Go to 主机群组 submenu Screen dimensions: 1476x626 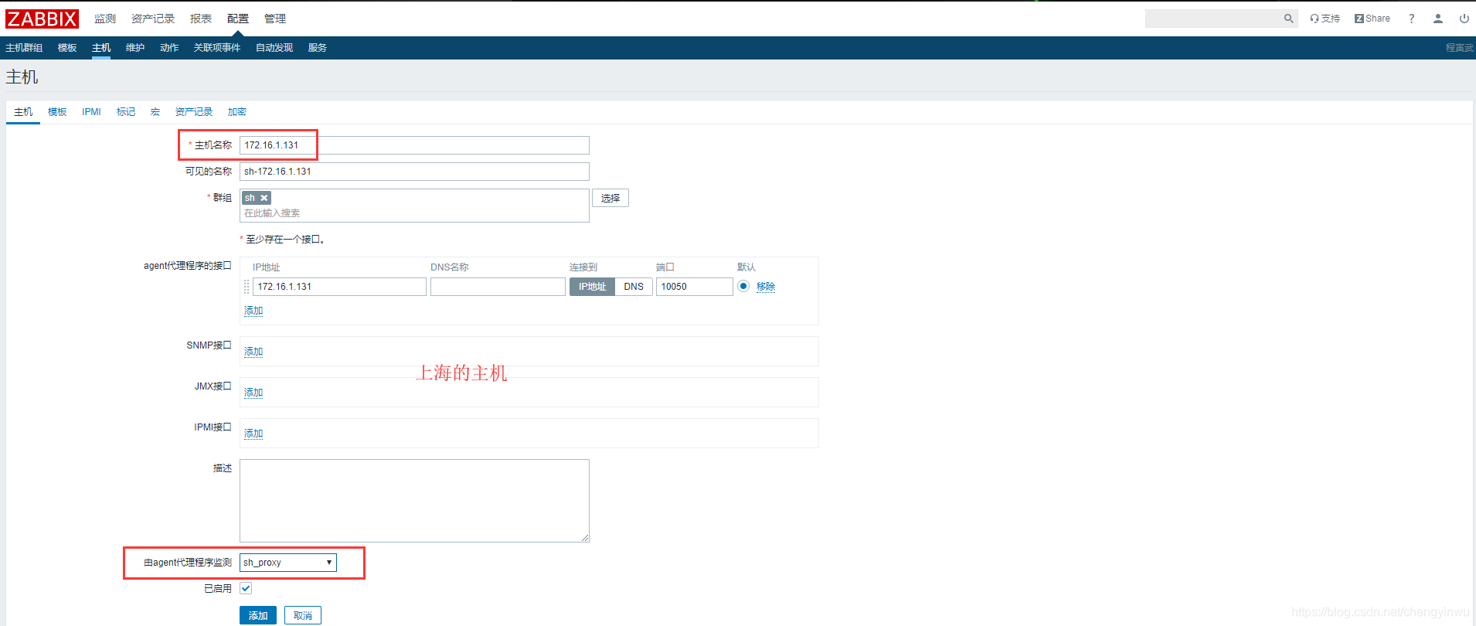[24, 48]
